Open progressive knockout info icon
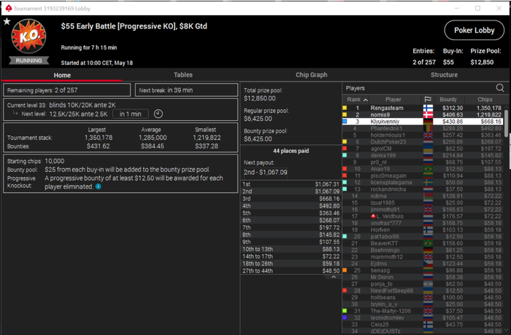 (98, 186)
